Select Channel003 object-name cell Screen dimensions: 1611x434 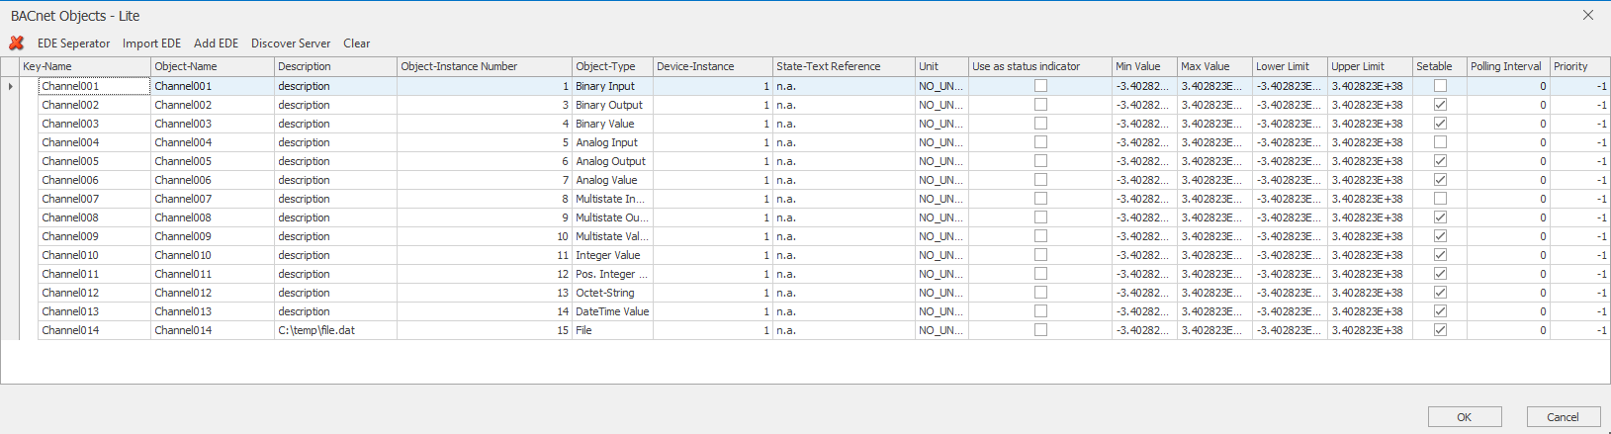pyautogui.click(x=213, y=124)
